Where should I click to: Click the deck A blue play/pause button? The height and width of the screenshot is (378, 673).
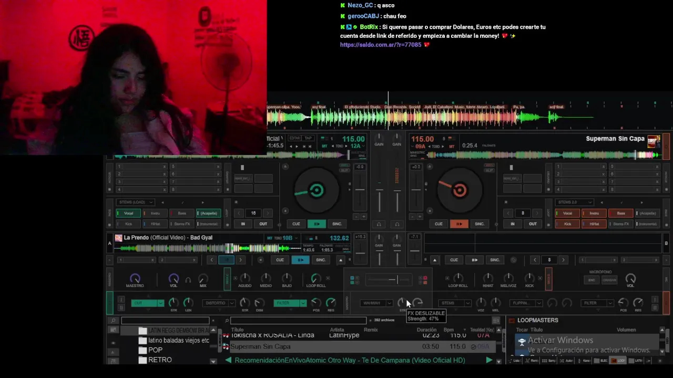click(300, 260)
